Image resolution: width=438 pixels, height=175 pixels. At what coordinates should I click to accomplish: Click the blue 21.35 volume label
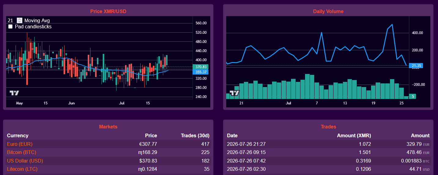point(416,65)
